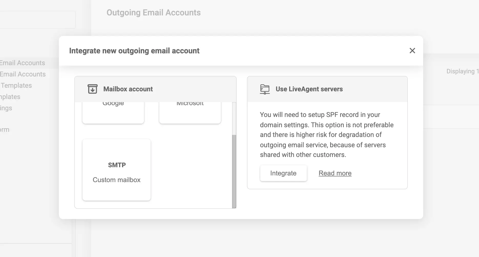
Task: Dismiss the dialog using the X icon
Action: (412, 51)
